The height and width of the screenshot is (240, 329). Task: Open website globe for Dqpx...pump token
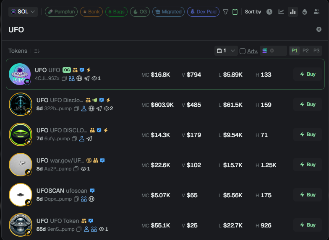[91, 199]
